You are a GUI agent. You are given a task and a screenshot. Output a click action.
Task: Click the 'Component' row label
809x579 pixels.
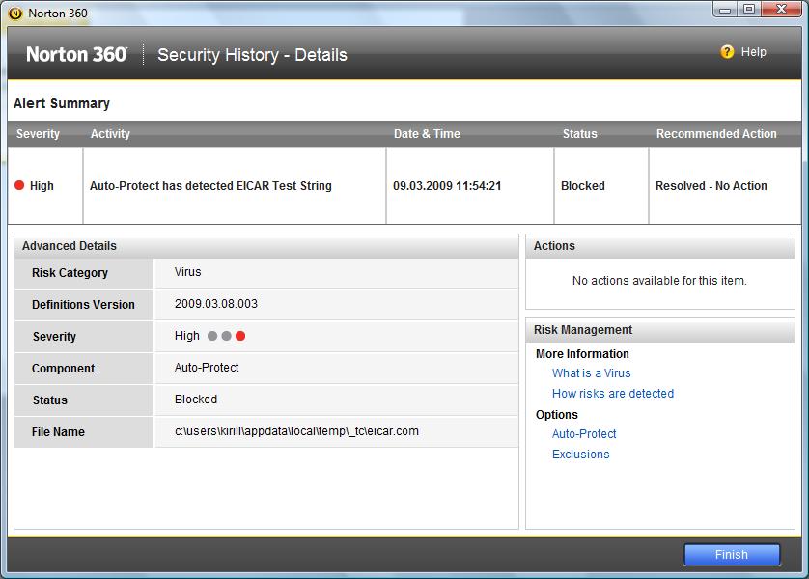pyautogui.click(x=64, y=369)
